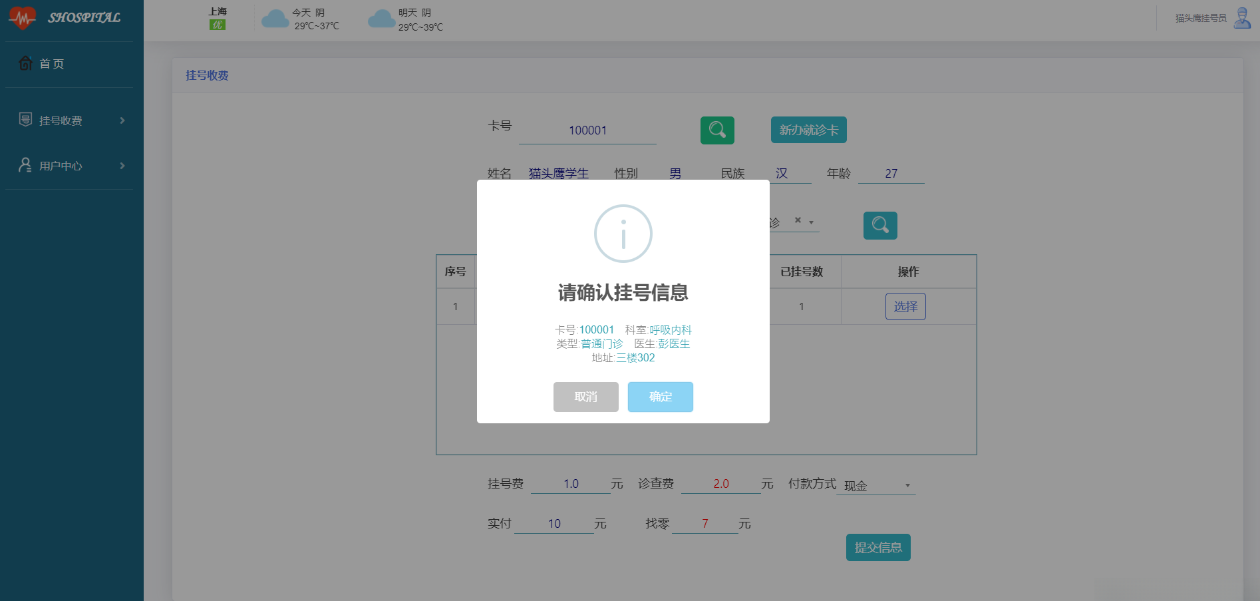The height and width of the screenshot is (601, 1260).
Task: Open the 付款方式 payment method dropdown
Action: pos(876,486)
